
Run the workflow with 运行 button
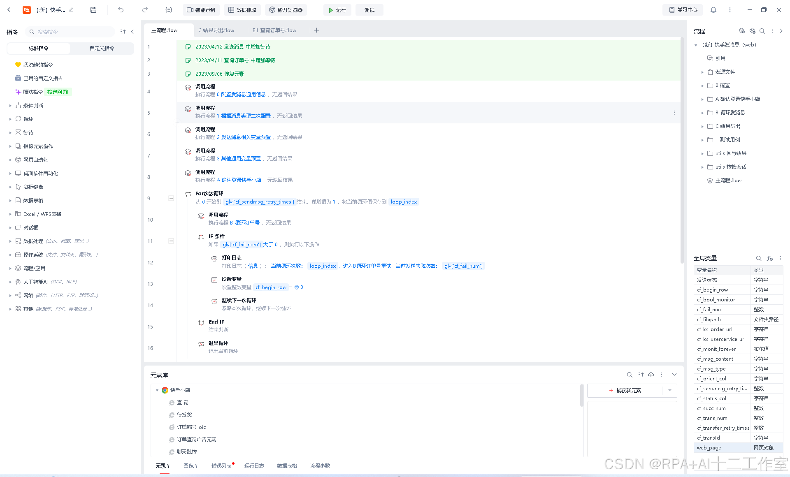[x=337, y=9]
